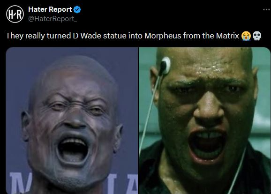Click the statue's nose in the left photo

(75, 119)
